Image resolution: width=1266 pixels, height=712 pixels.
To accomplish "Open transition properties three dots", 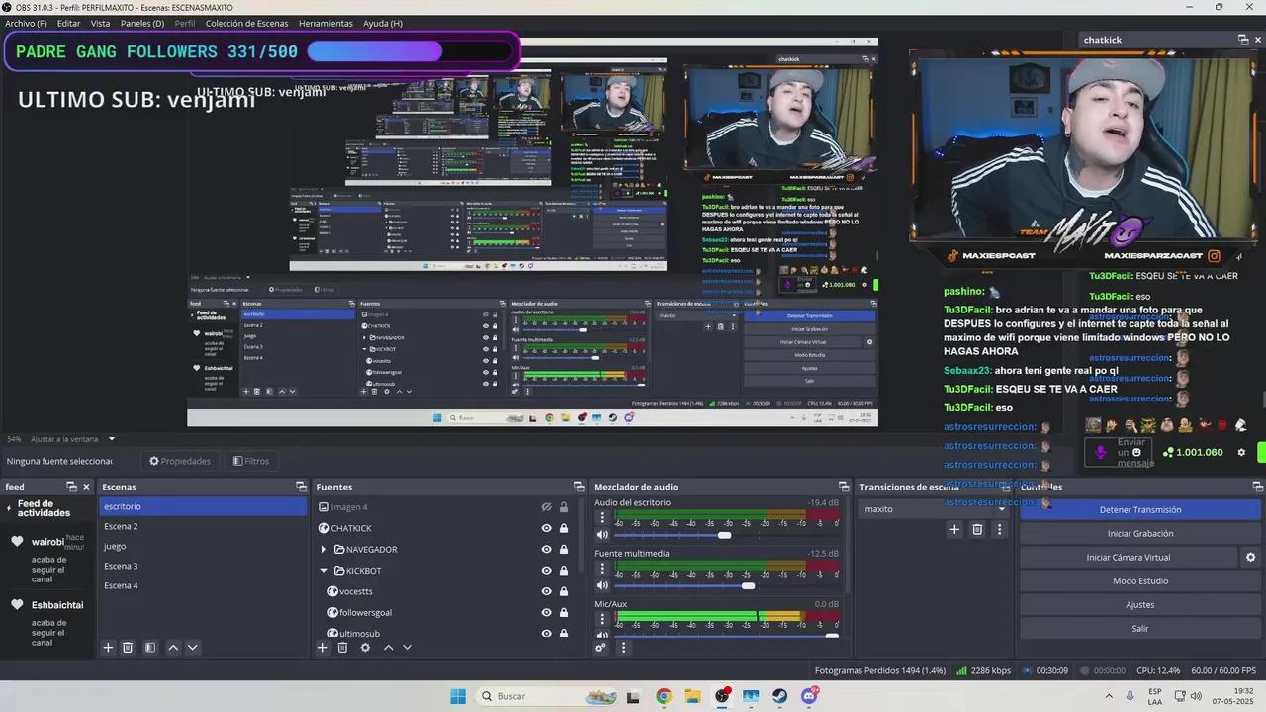I will (1000, 530).
